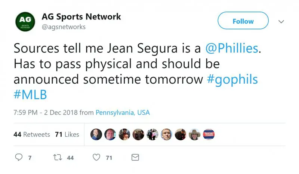The height and width of the screenshot is (174, 299).
Task: Open the AG Sports Network green avatar
Action: [x=25, y=22]
